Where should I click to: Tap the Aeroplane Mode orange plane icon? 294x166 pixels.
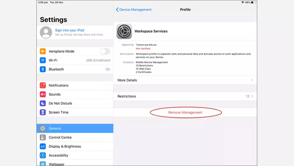pyautogui.click(x=43, y=51)
